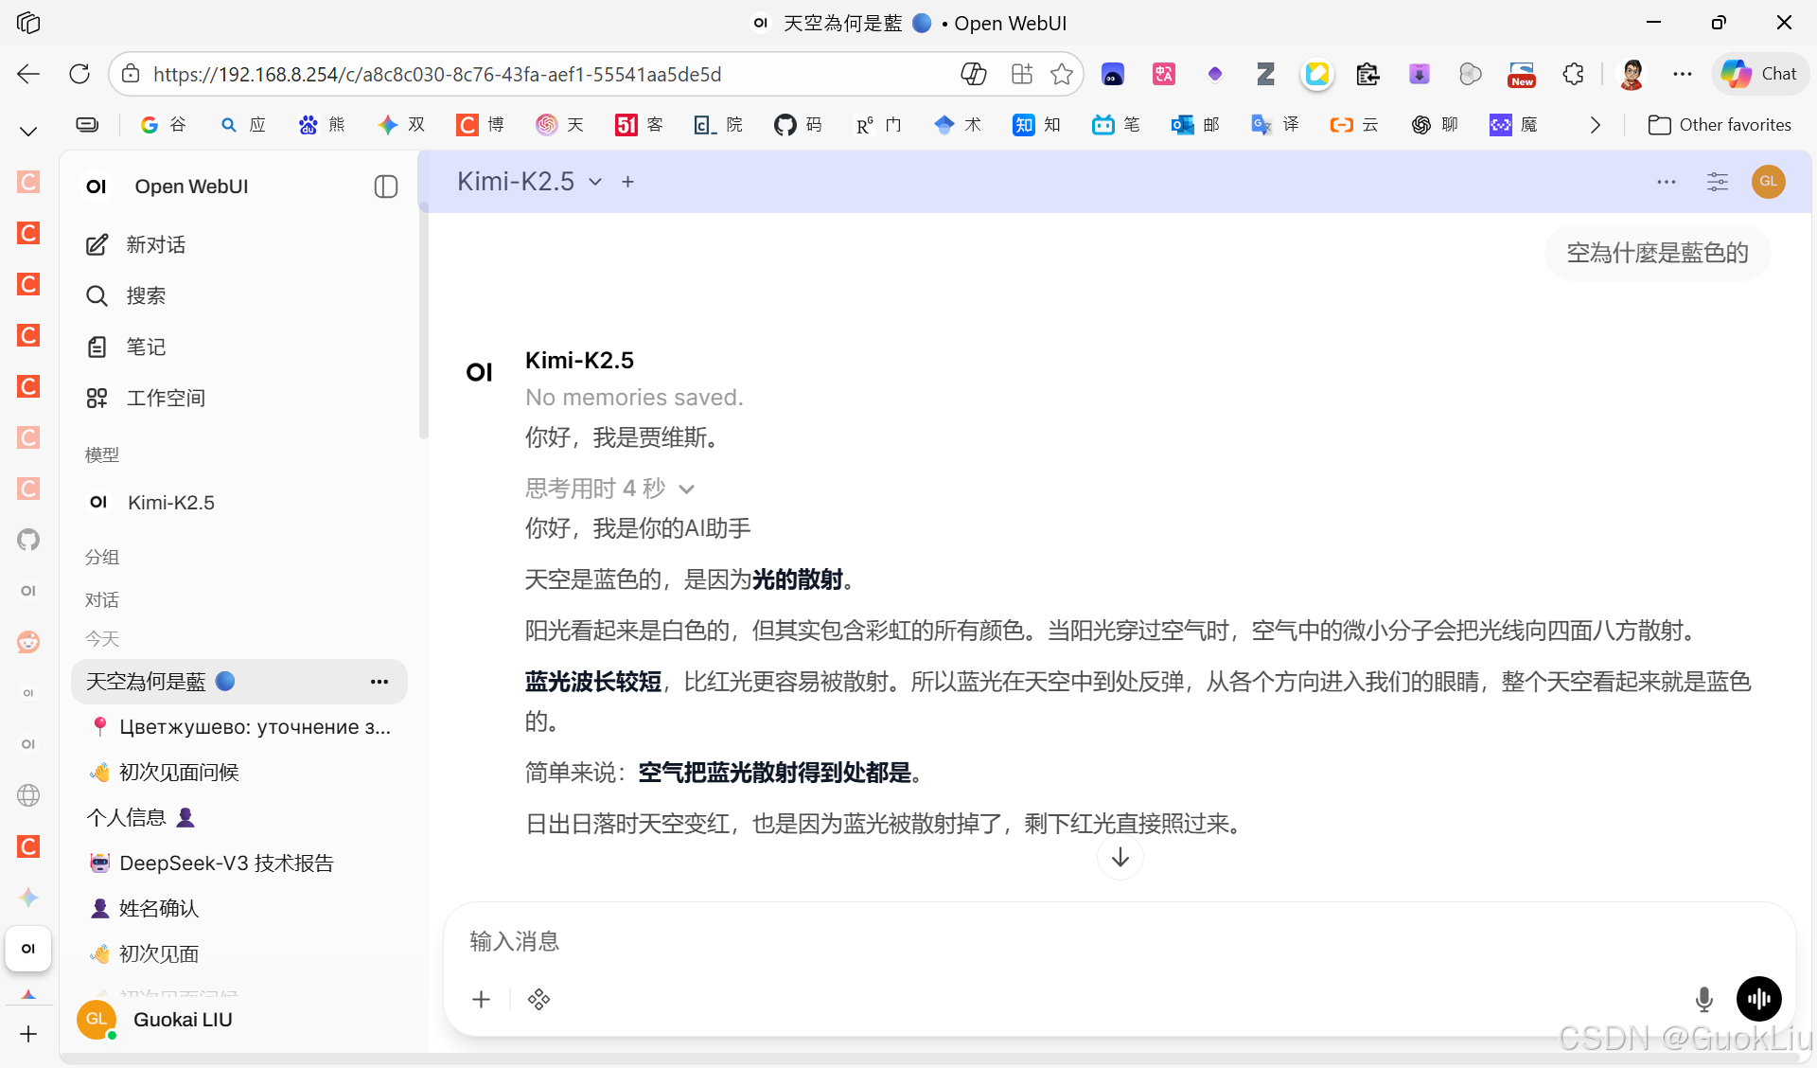Start a new chat with 新对话

156,245
